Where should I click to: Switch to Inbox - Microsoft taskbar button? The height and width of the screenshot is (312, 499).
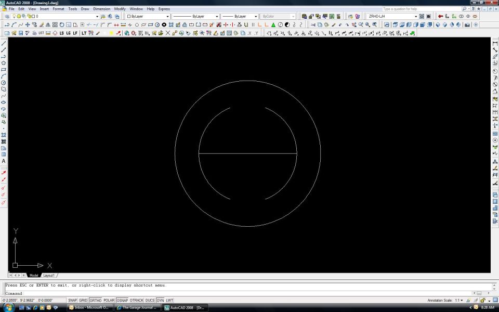tap(90, 307)
